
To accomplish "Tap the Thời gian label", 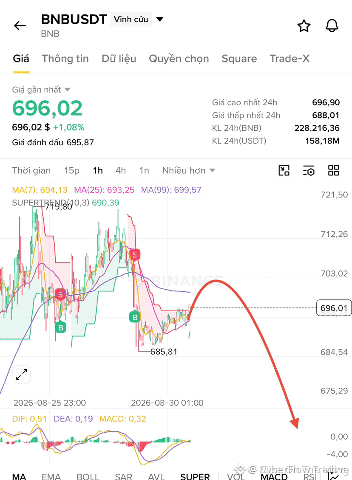I will pos(31,170).
